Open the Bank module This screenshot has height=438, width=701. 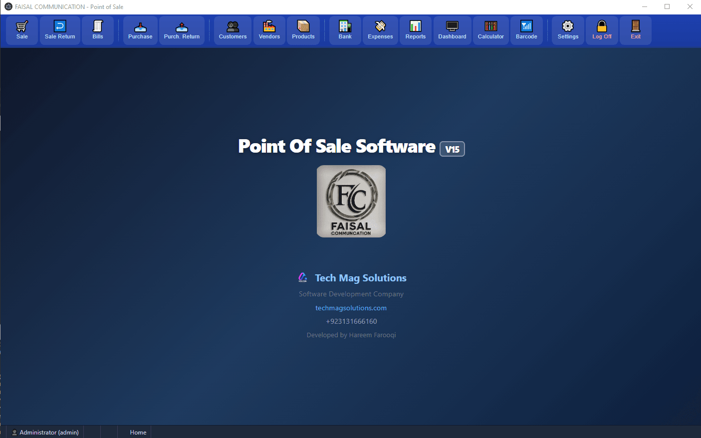(344, 30)
